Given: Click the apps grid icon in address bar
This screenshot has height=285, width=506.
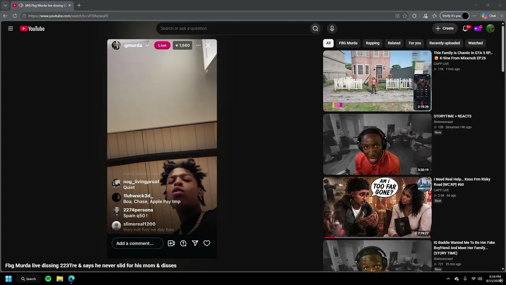Looking at the screenshot, I should pos(397,16).
